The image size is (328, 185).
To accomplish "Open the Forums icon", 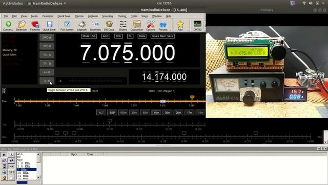I will pos(163,26).
